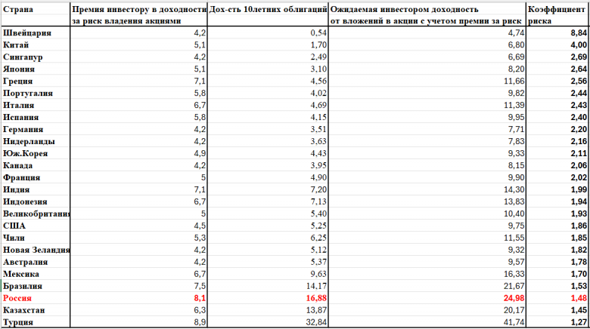Click Russia's expected return 24,98

click(x=514, y=298)
